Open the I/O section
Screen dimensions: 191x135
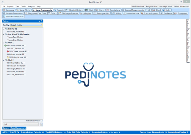[x=148, y=10]
